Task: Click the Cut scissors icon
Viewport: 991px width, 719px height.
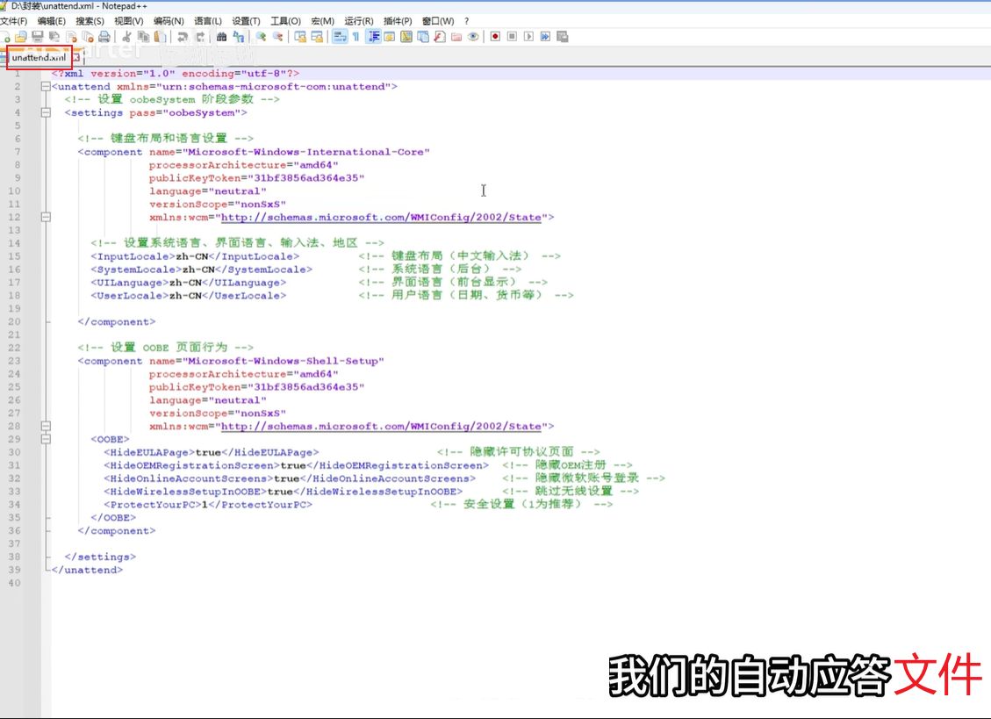Action: pyautogui.click(x=127, y=37)
